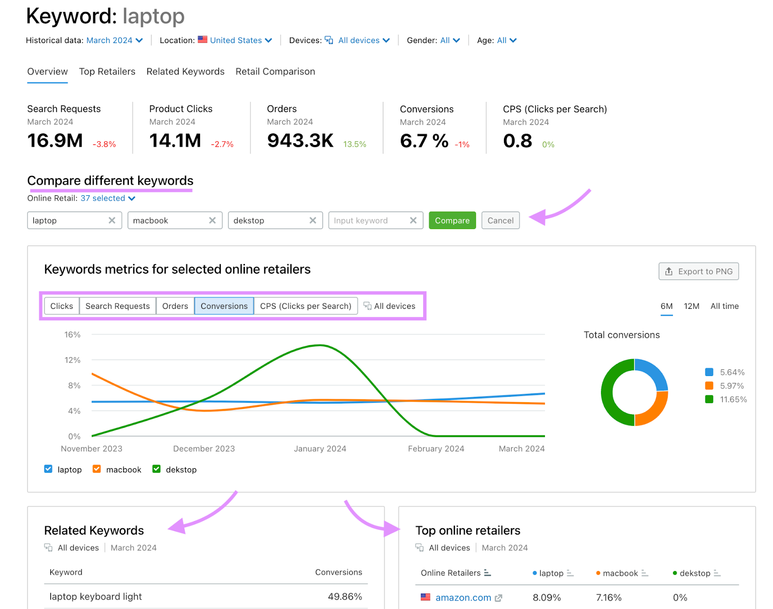Click Export to PNG button

(x=699, y=271)
